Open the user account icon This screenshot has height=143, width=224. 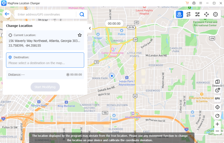tap(194, 3)
